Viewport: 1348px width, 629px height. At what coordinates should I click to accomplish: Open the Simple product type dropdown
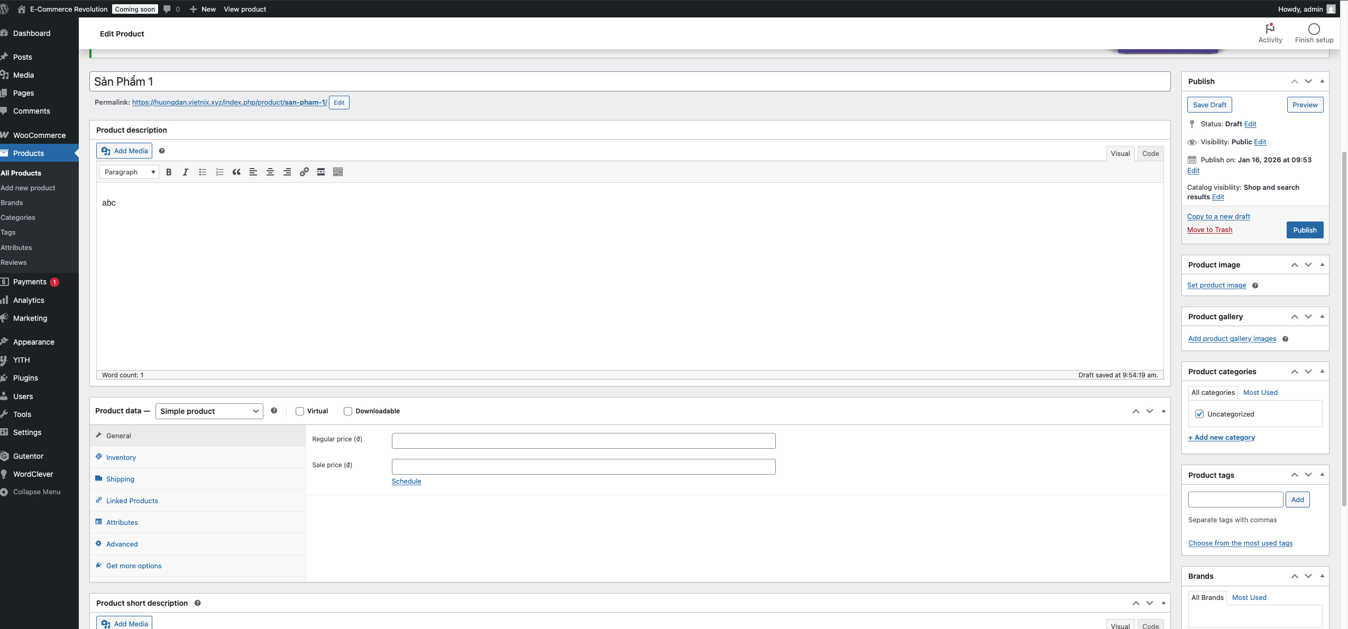(x=209, y=411)
